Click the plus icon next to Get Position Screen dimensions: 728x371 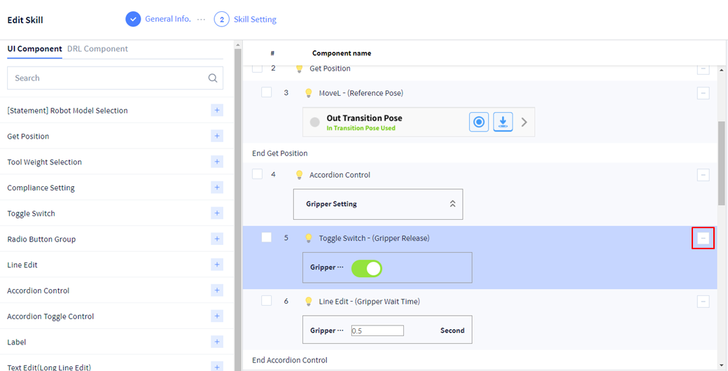[217, 136]
